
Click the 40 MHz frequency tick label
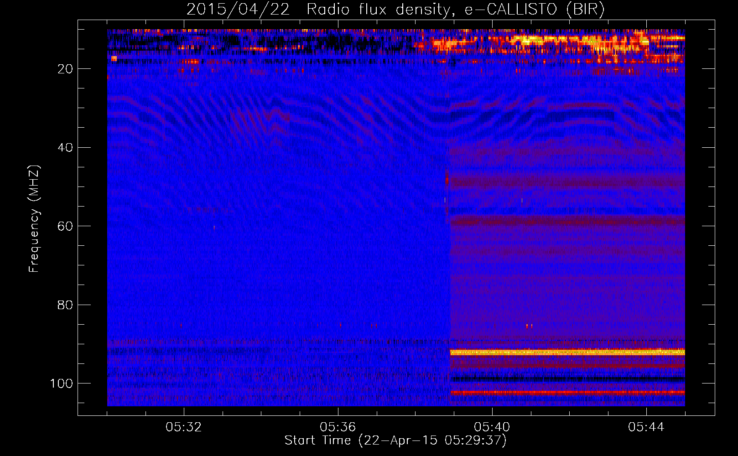(x=66, y=148)
